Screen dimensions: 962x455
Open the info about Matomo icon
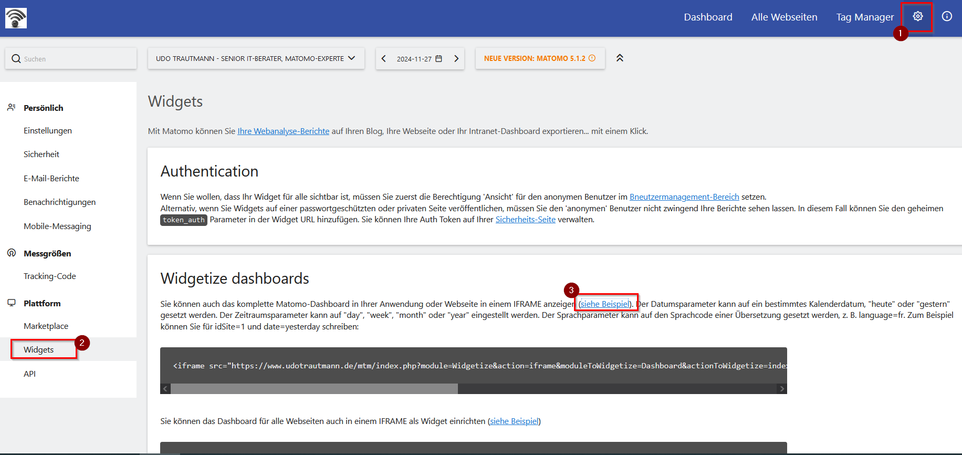pos(947,16)
